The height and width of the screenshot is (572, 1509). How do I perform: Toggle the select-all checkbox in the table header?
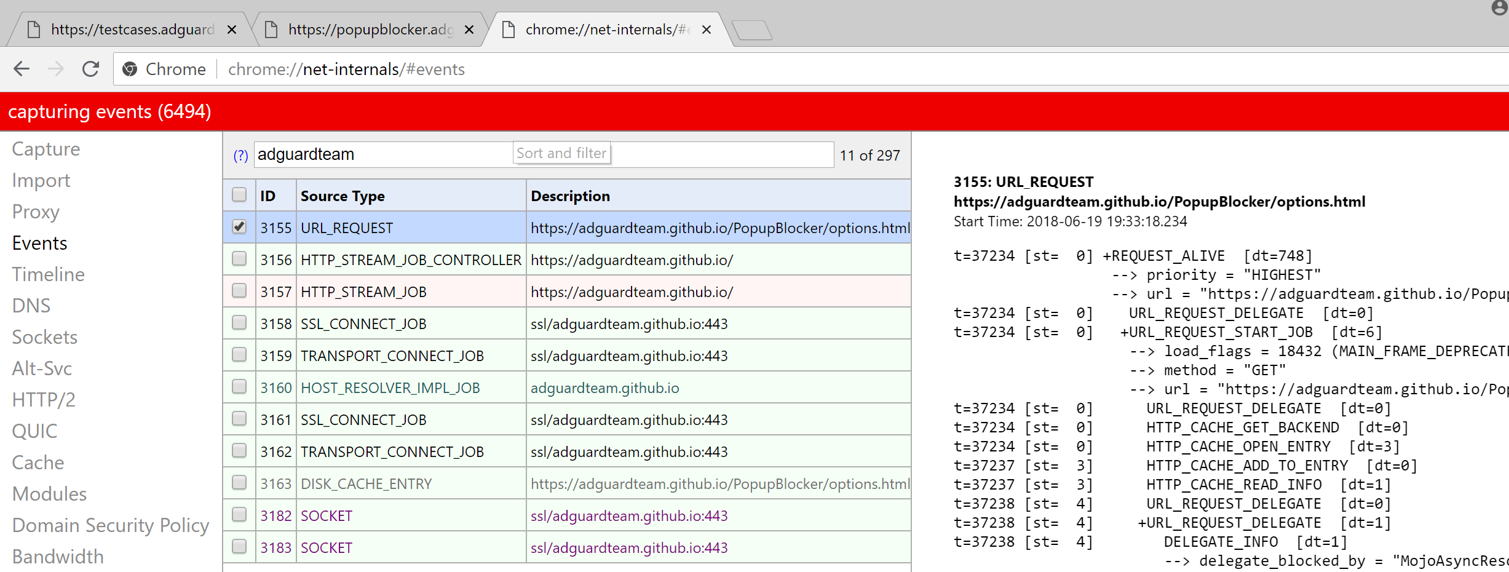239,194
